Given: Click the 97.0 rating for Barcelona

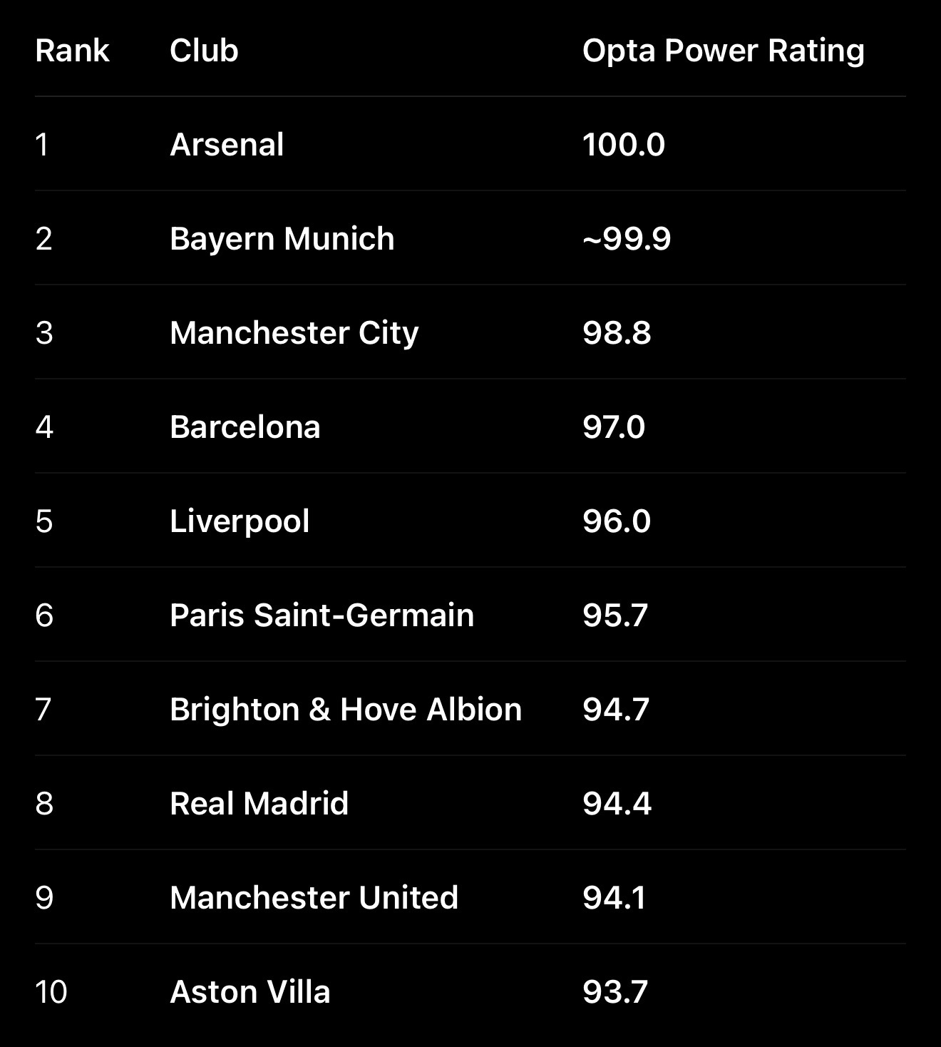Looking at the screenshot, I should (614, 427).
